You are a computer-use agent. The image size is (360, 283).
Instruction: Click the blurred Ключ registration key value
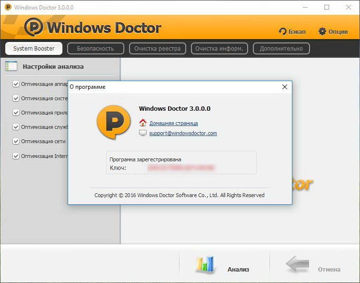tap(180, 168)
